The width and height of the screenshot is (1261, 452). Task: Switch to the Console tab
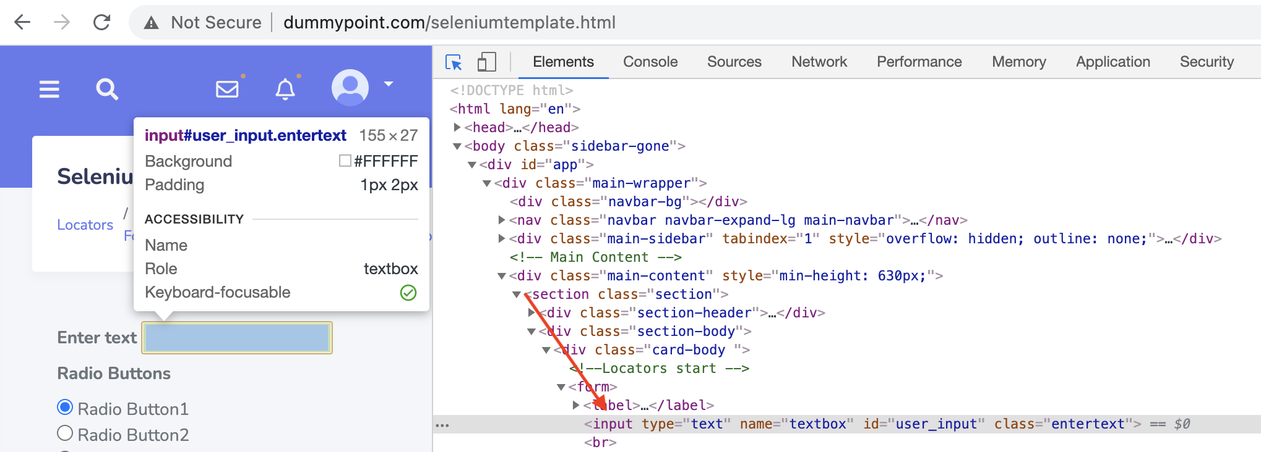[650, 62]
